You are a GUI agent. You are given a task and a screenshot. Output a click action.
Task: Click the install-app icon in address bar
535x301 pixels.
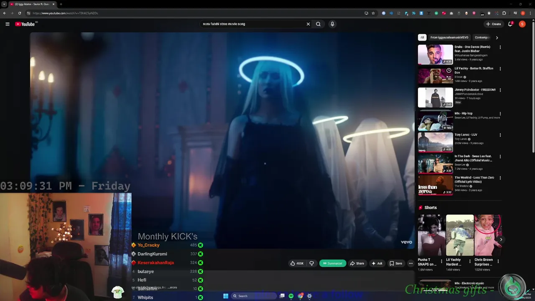[x=366, y=13]
